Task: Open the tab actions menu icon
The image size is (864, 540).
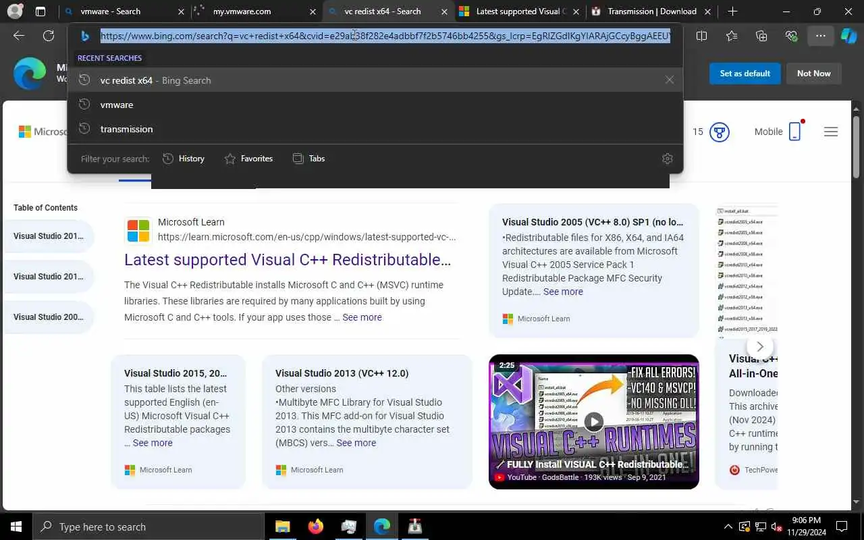Action: 40,11
